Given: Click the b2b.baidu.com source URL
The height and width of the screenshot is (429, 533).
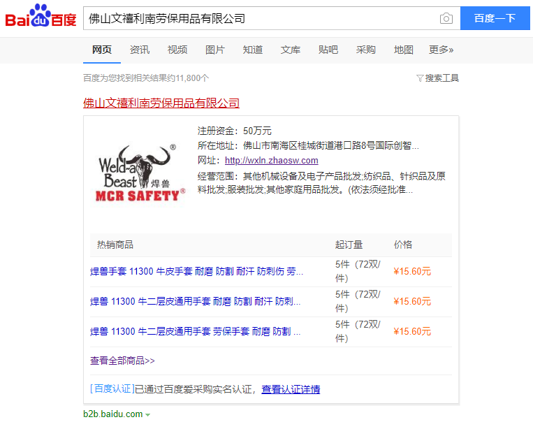Looking at the screenshot, I should (x=113, y=414).
